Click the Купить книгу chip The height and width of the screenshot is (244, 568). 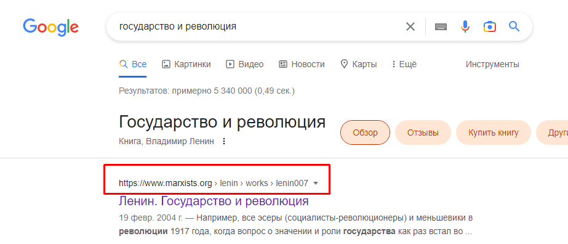tap(494, 132)
